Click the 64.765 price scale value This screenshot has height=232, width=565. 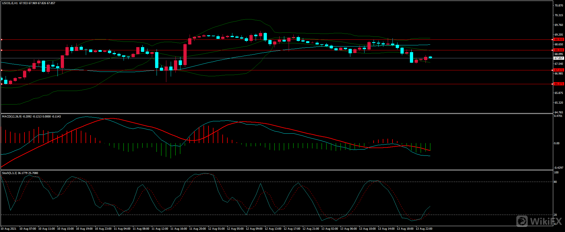559,112
